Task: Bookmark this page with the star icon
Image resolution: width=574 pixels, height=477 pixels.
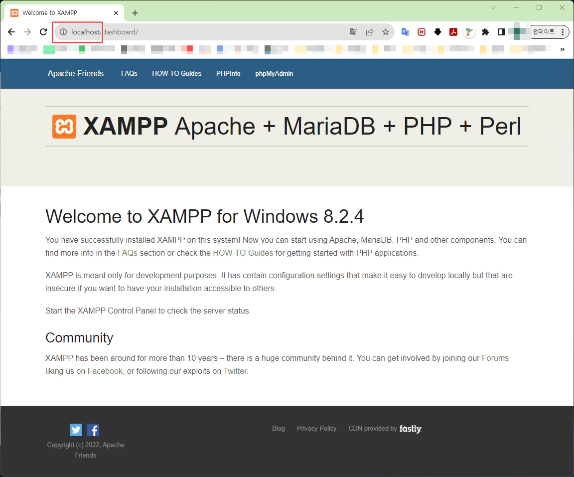Action: coord(386,32)
